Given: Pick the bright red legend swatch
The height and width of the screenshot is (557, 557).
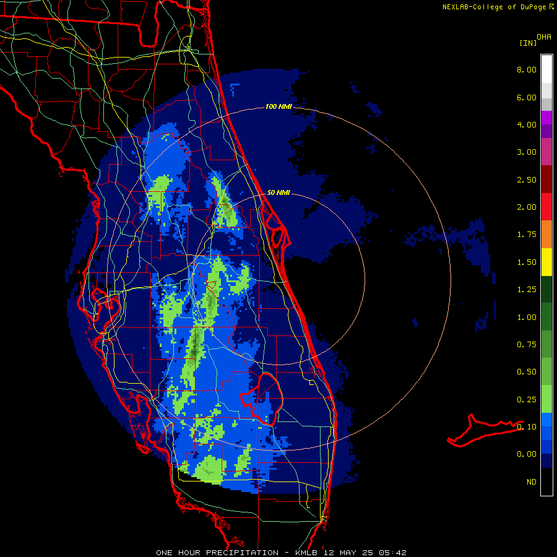Looking at the screenshot, I should 546,207.
